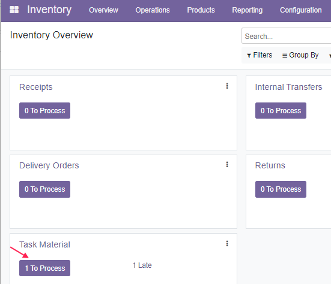Open Task Material card kebab menu
Screen dimensions: 331x284
pos(227,244)
